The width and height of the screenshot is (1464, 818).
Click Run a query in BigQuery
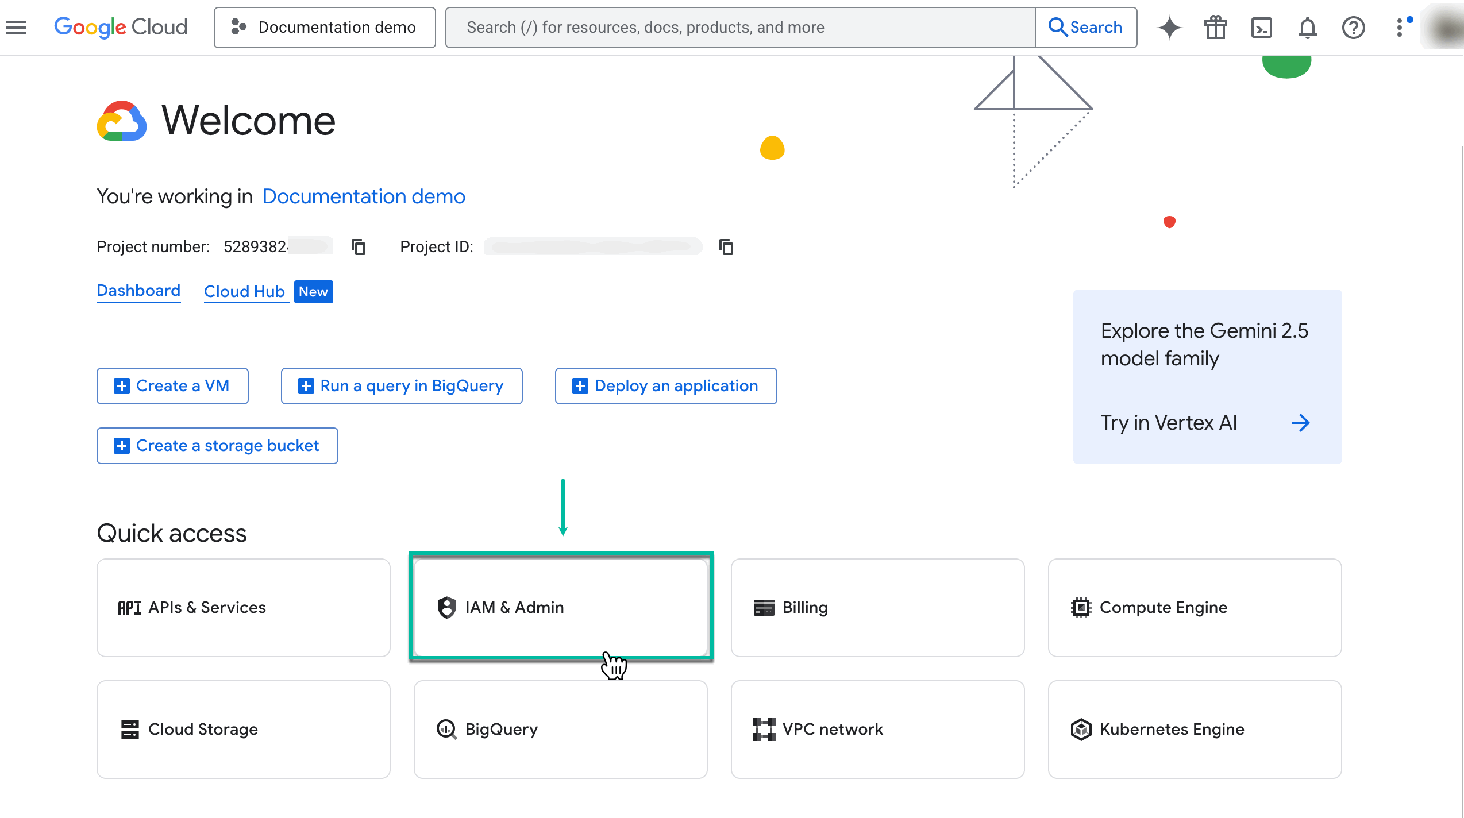pyautogui.click(x=401, y=385)
